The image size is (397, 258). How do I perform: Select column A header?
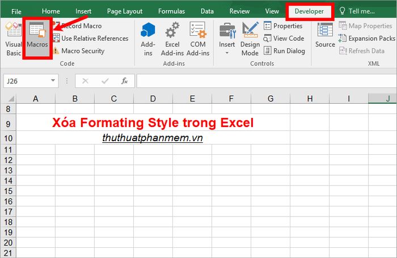click(35, 99)
